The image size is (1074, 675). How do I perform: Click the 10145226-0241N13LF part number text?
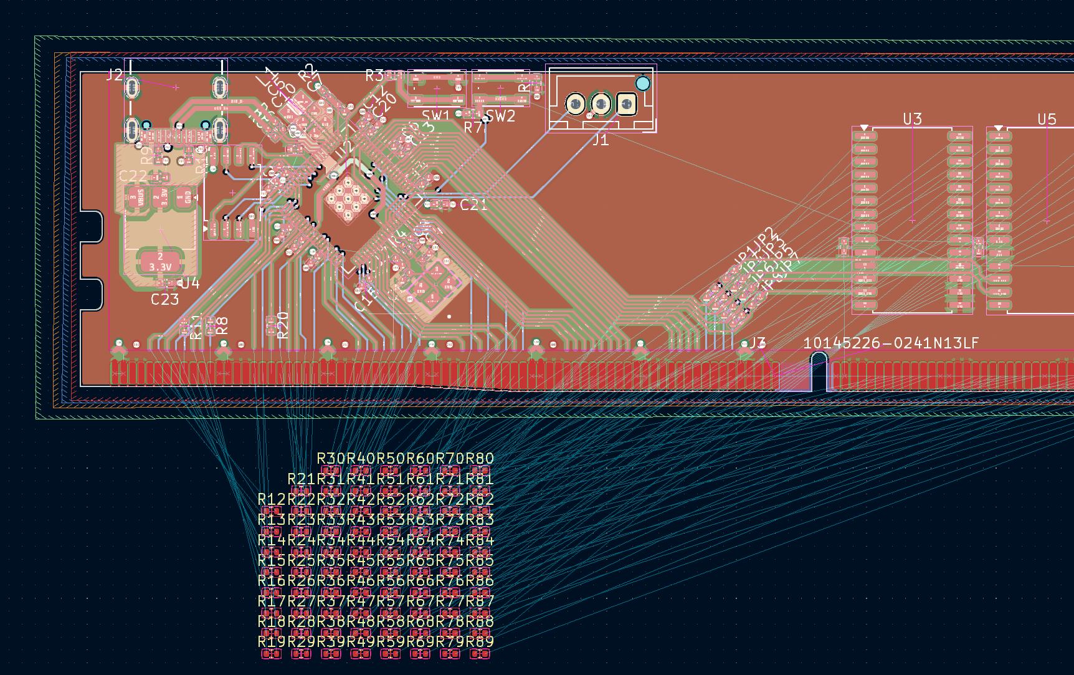tap(890, 343)
